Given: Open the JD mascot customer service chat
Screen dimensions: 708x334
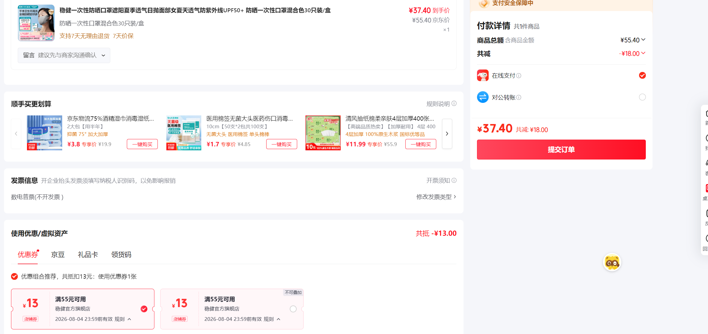Looking at the screenshot, I should tap(612, 262).
